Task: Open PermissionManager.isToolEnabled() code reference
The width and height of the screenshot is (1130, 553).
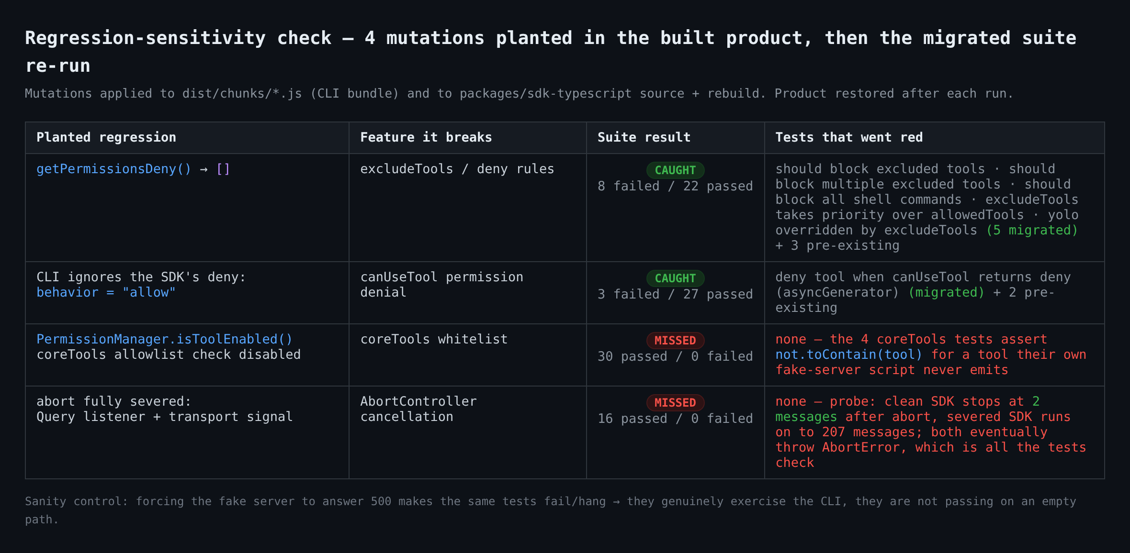Action: pyautogui.click(x=164, y=339)
